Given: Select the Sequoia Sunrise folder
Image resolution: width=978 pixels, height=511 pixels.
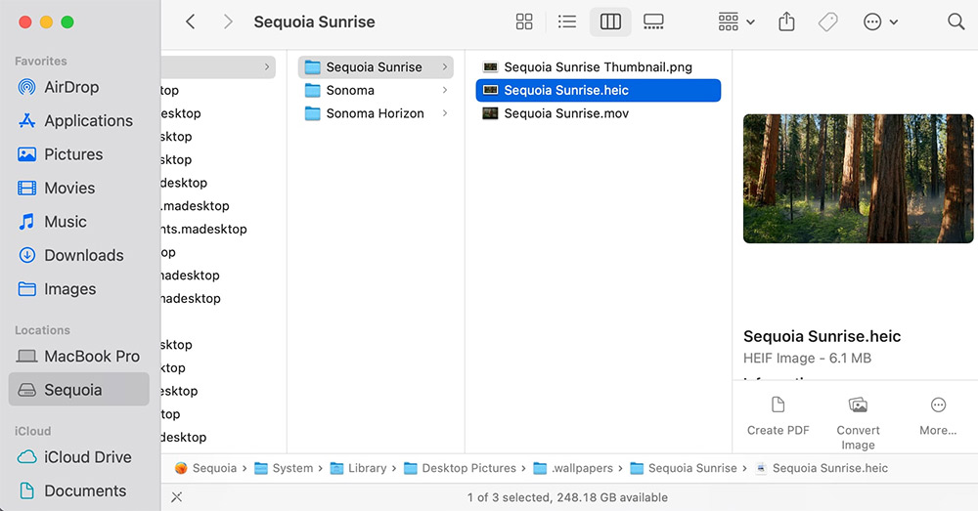Looking at the screenshot, I should [x=376, y=66].
